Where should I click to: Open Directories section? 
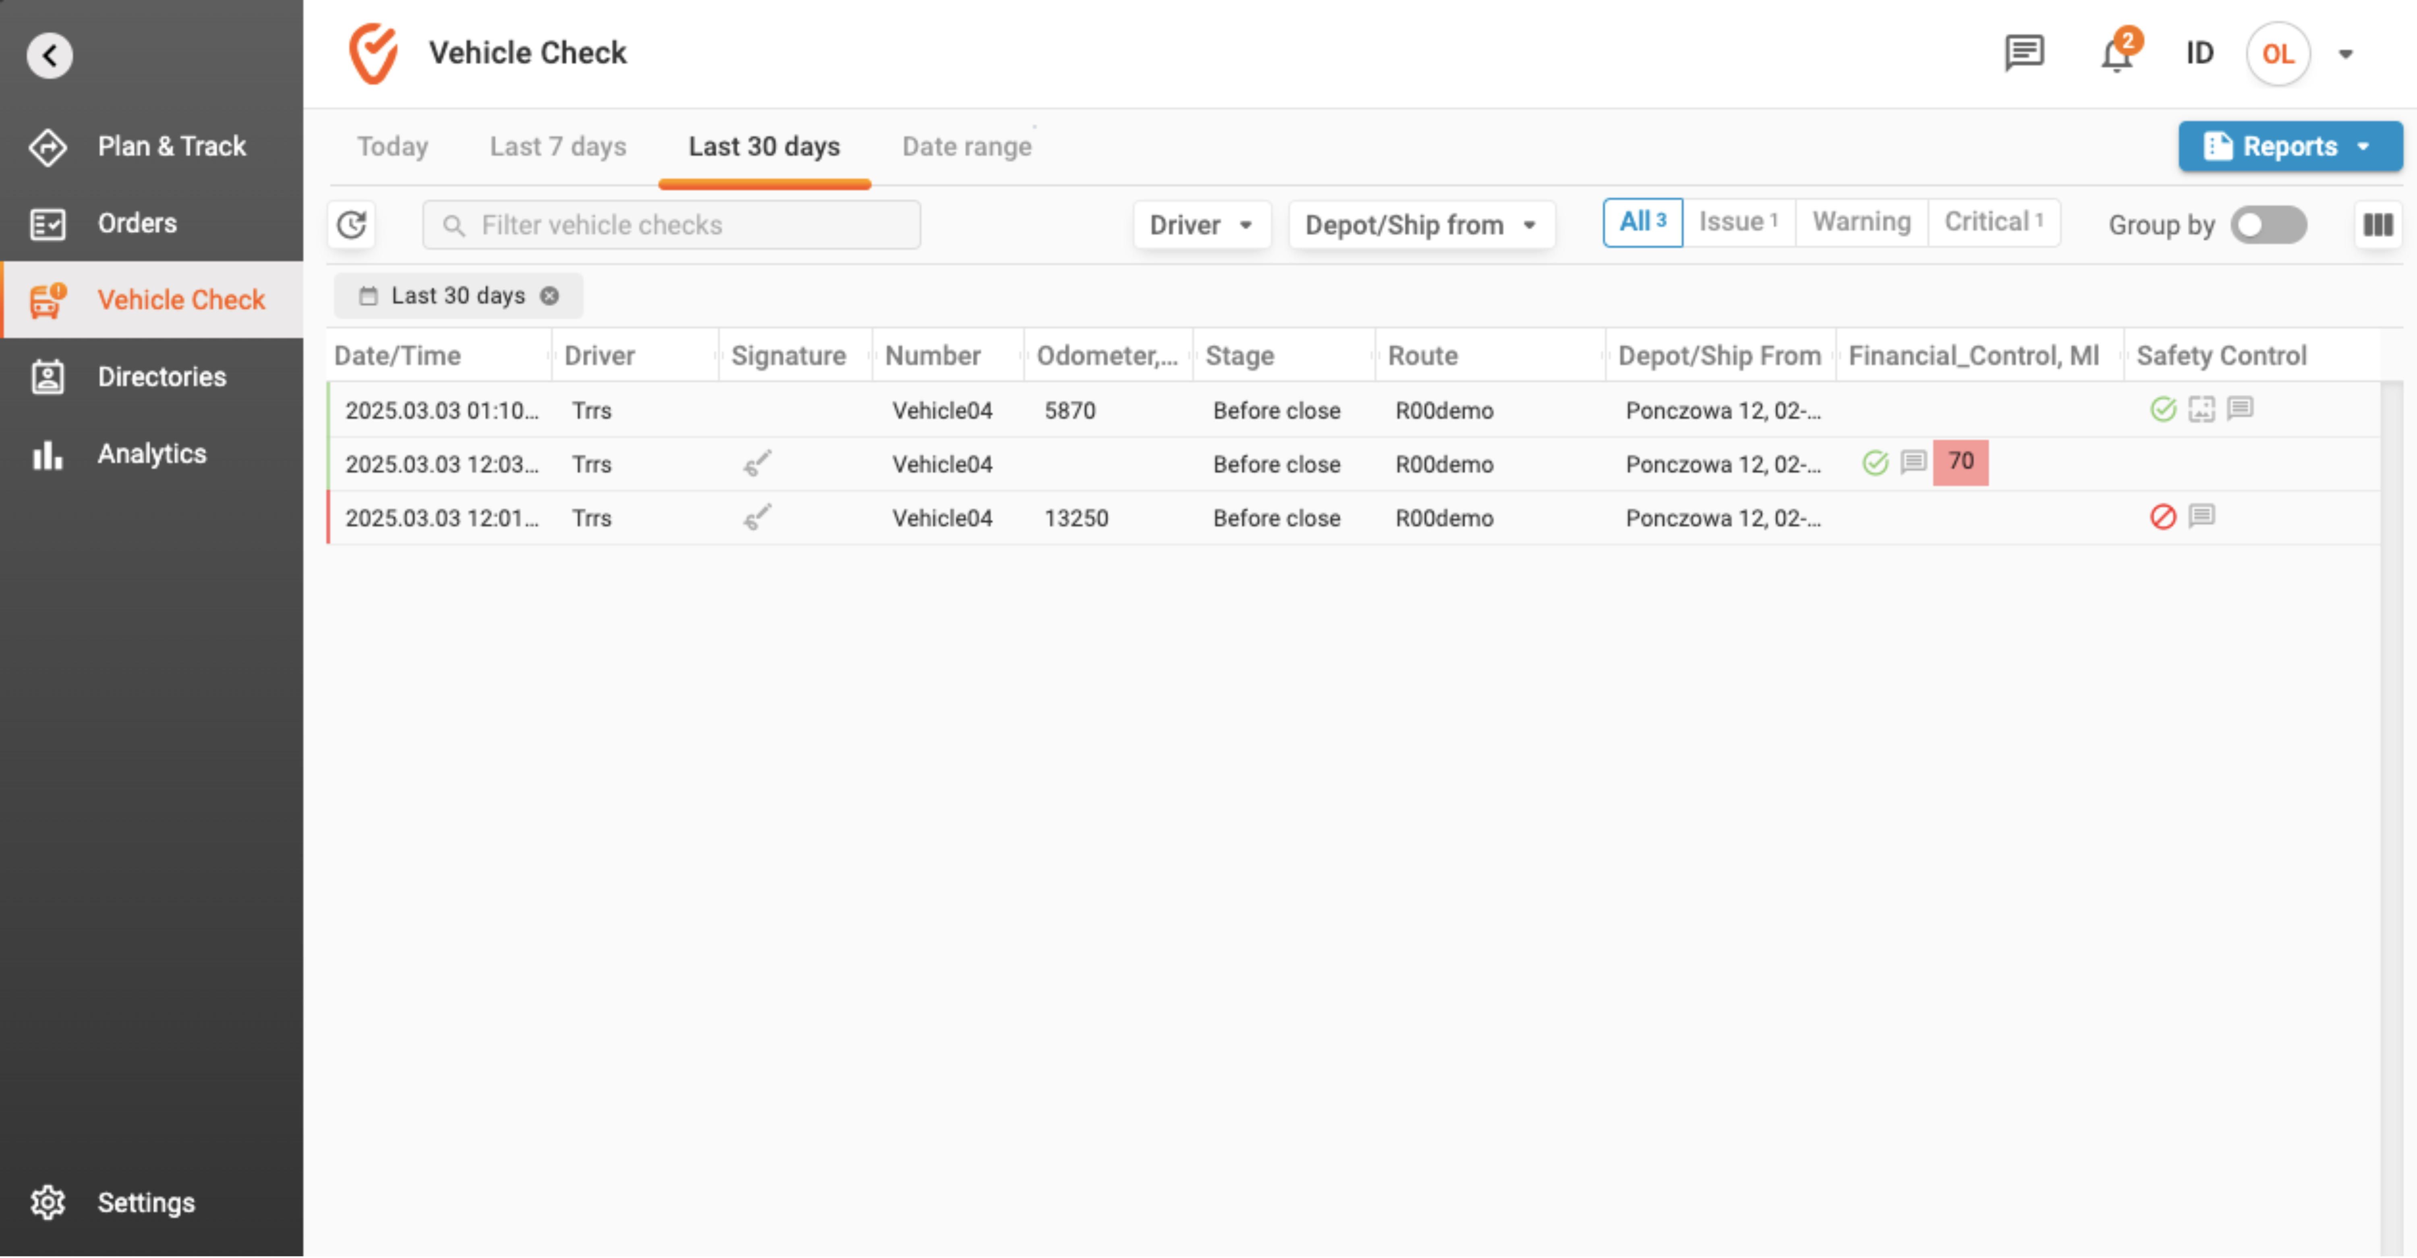point(151,377)
